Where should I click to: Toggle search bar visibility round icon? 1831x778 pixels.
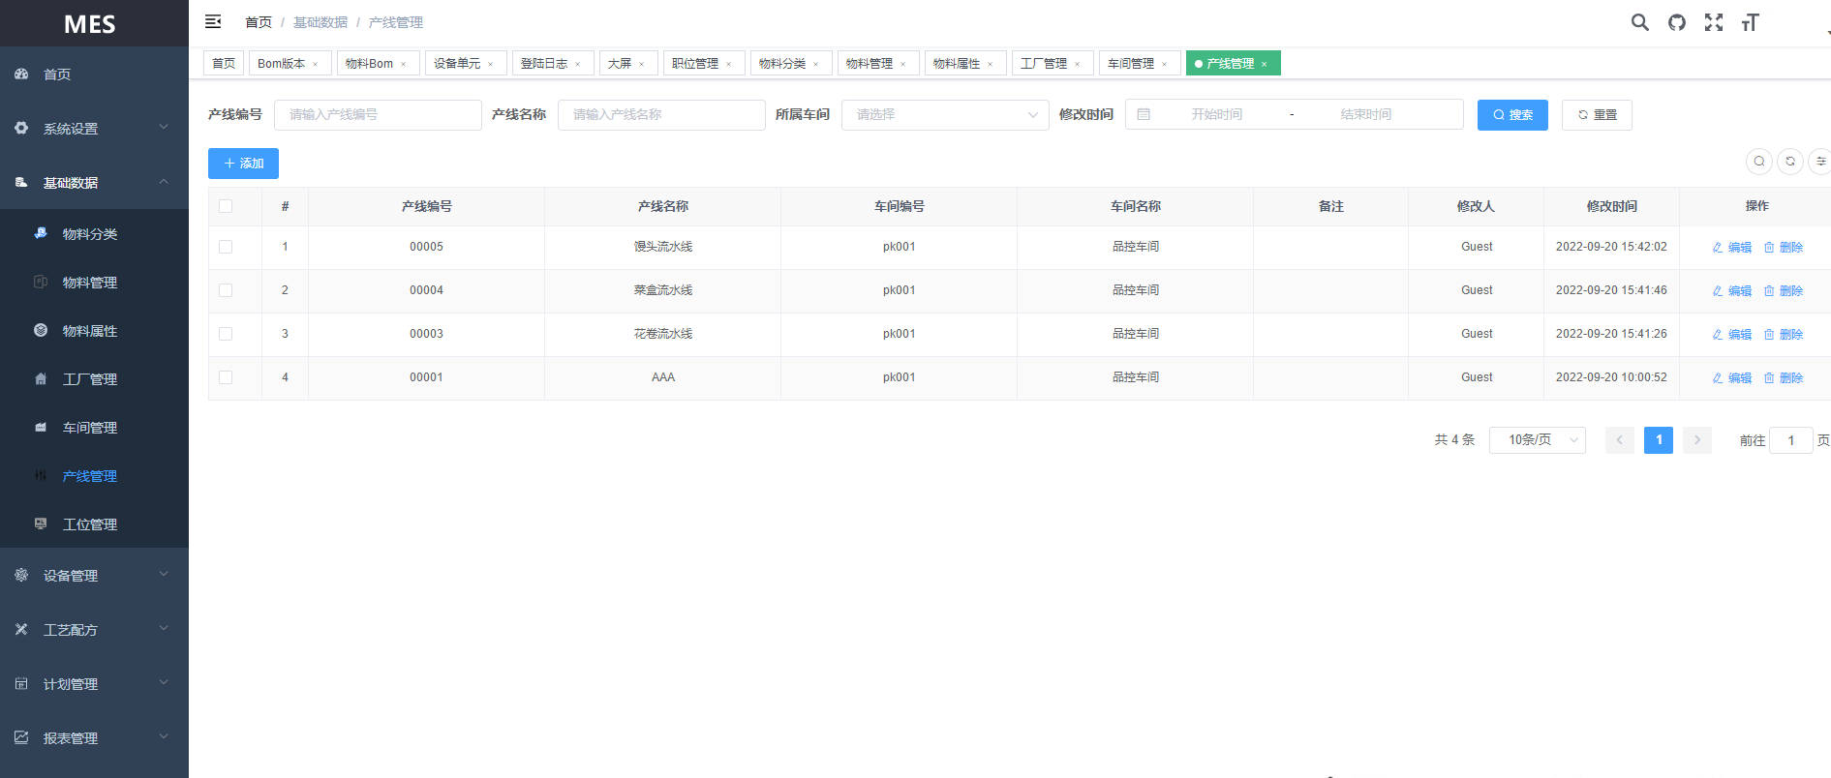point(1758,162)
